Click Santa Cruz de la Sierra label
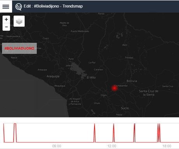The width and height of the screenshot is (179, 149). coord(149,93)
